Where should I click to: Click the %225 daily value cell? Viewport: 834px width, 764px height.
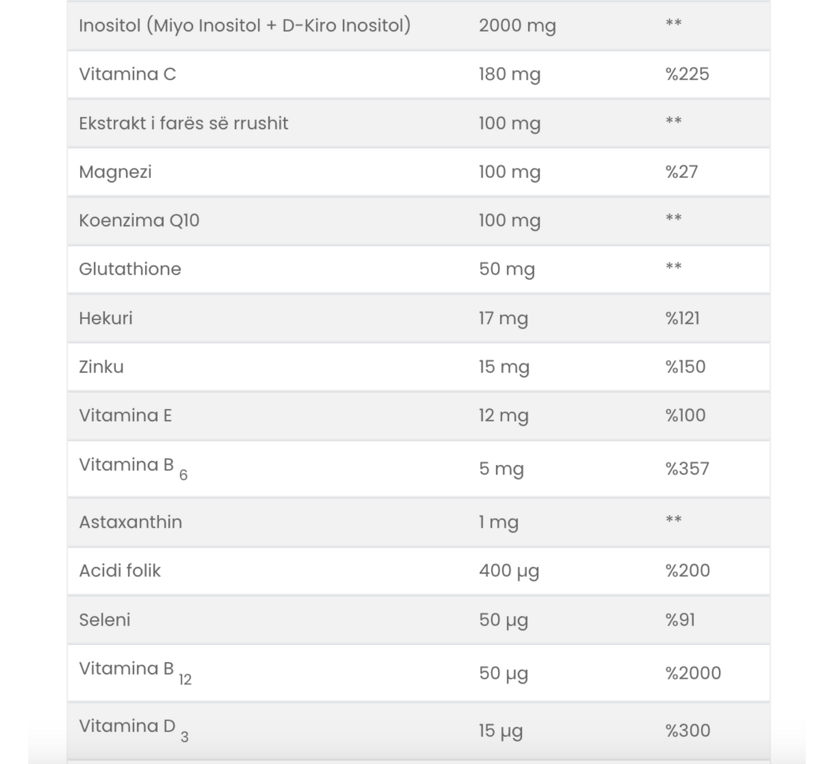(x=687, y=74)
